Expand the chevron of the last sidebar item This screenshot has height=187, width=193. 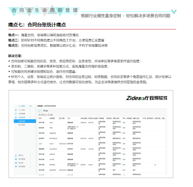pyautogui.click(x=30, y=167)
